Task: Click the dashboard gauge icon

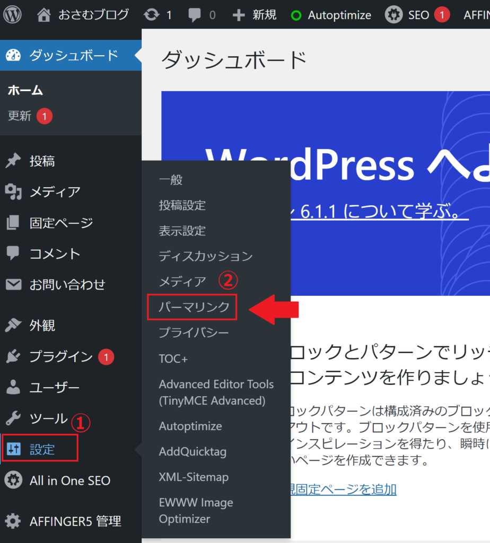Action: point(13,55)
